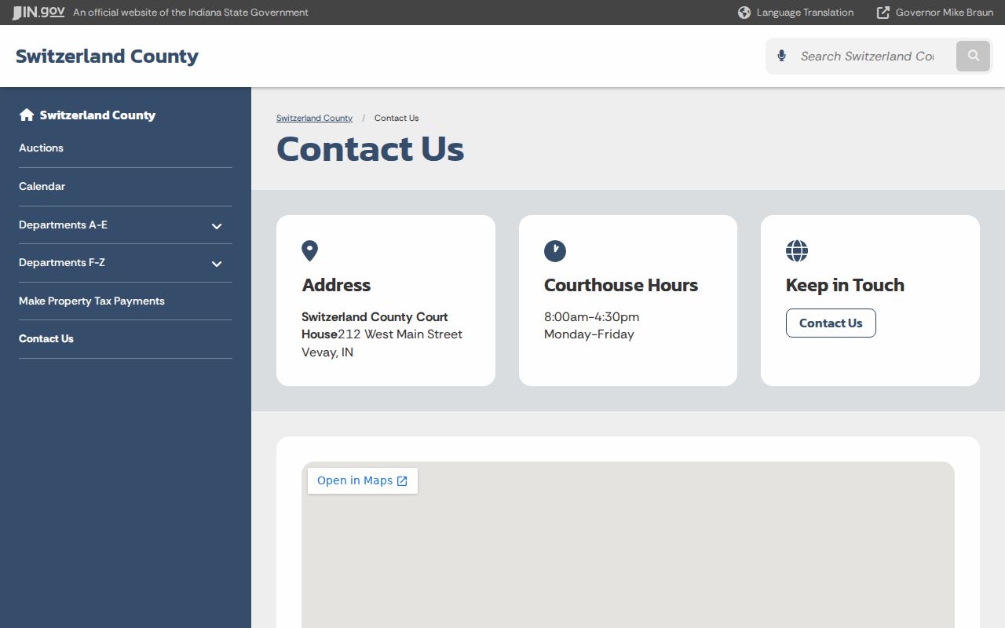The width and height of the screenshot is (1005, 628).
Task: Click the Open in Maps link
Action: [362, 481]
